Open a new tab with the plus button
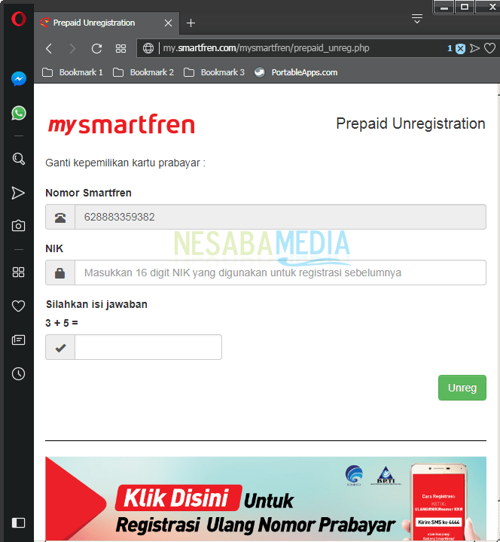 (x=191, y=23)
